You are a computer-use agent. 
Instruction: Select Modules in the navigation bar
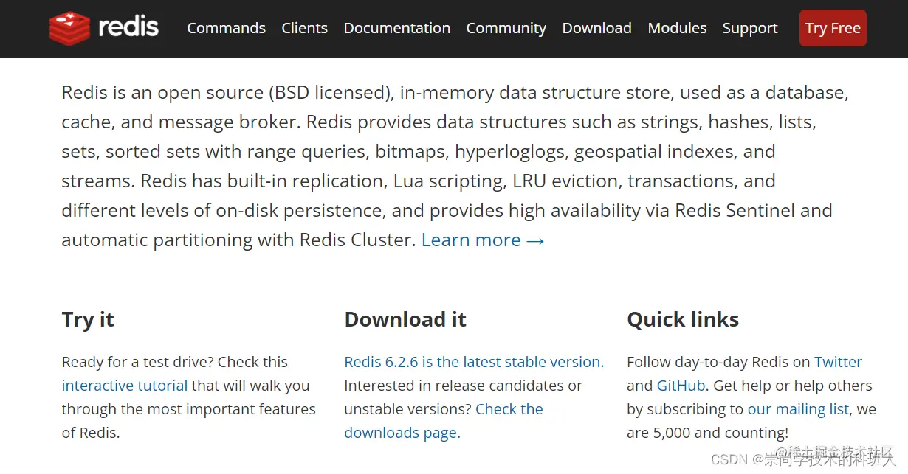point(677,28)
